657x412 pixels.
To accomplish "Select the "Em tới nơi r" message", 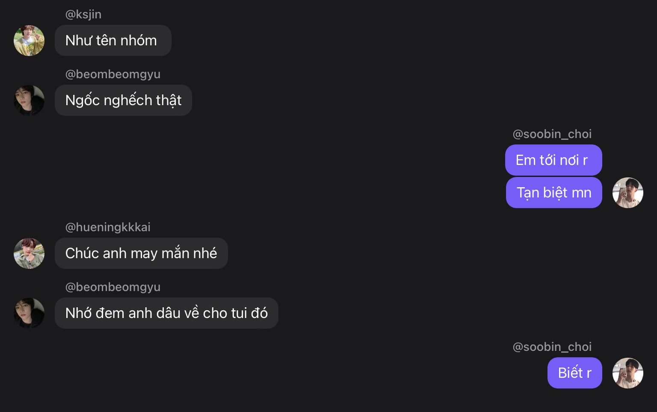I will tap(553, 160).
